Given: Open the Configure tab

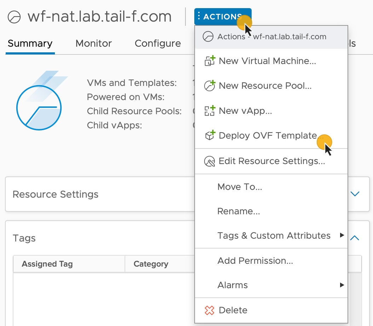Looking at the screenshot, I should tap(158, 43).
